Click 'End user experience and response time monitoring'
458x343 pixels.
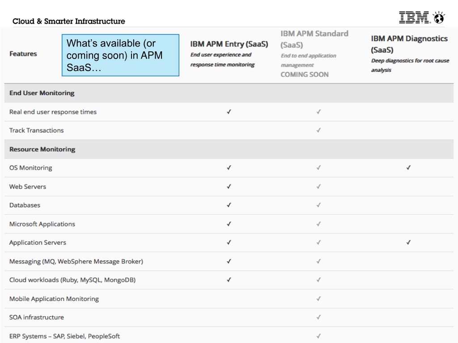point(222,59)
